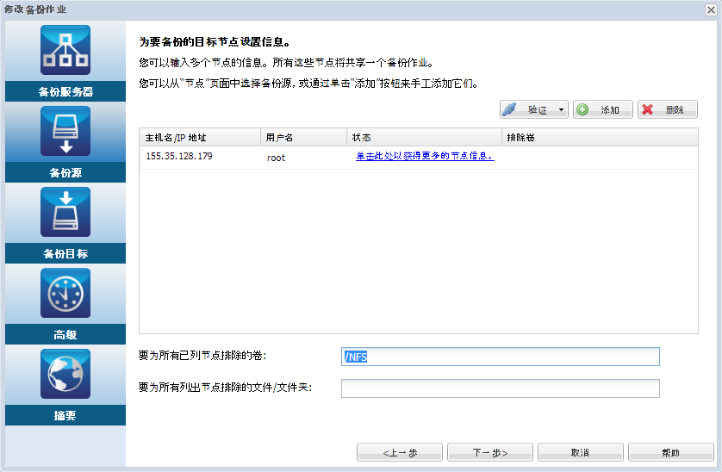Click the 删除 button

pyautogui.click(x=668, y=109)
